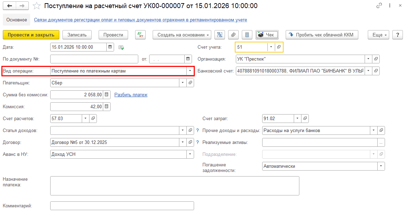Viewport: 405px width, 214px height.
Task: Open calendar picker for Дата field
Action: (110, 47)
